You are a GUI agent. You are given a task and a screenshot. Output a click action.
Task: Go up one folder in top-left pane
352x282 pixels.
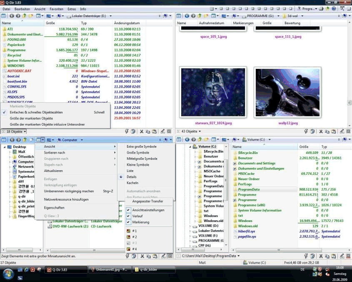[24, 16]
